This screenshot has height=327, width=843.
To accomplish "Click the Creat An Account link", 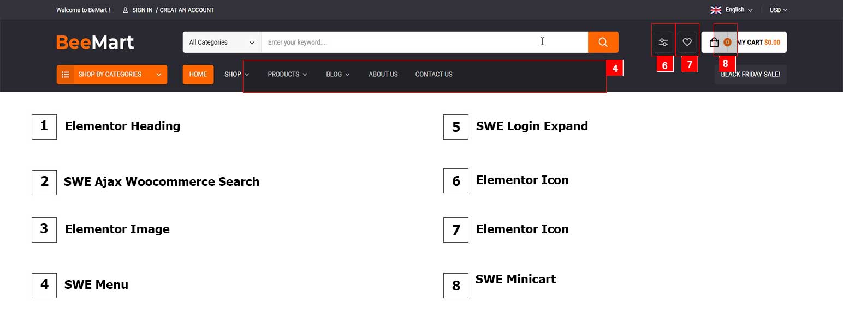I will point(187,10).
